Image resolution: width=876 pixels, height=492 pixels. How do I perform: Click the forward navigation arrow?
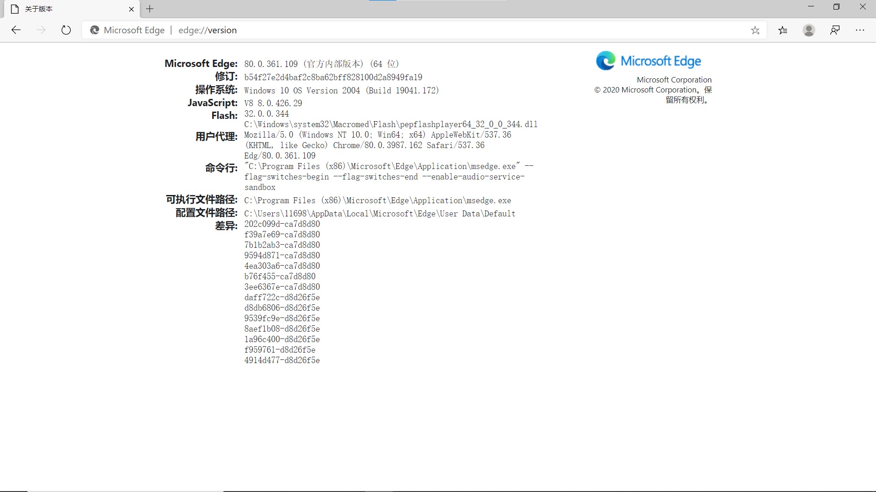(x=41, y=30)
